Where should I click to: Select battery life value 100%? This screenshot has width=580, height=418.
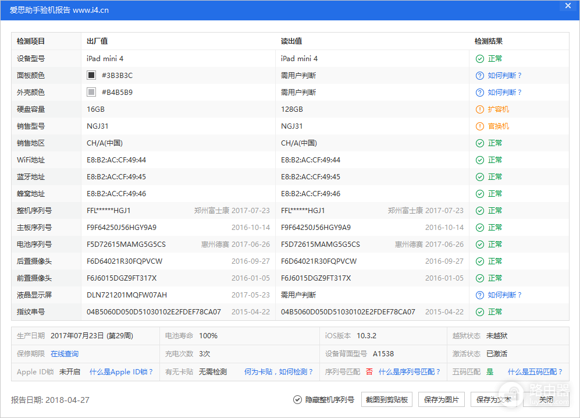click(208, 336)
